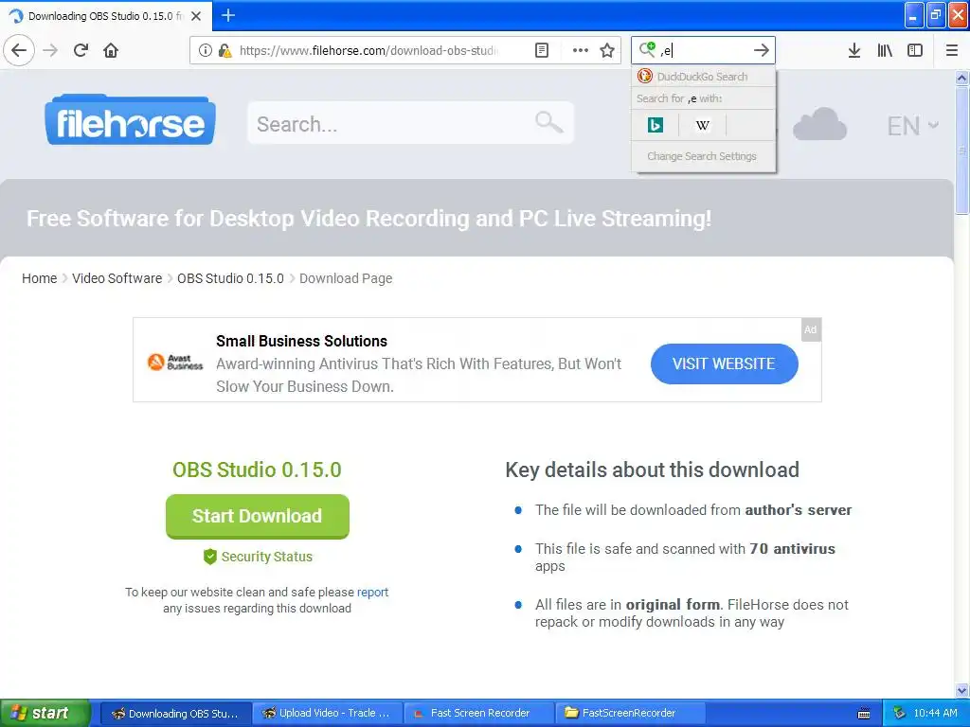The width and height of the screenshot is (970, 727).
Task: Open page actions three-dot menu
Action: click(x=581, y=50)
